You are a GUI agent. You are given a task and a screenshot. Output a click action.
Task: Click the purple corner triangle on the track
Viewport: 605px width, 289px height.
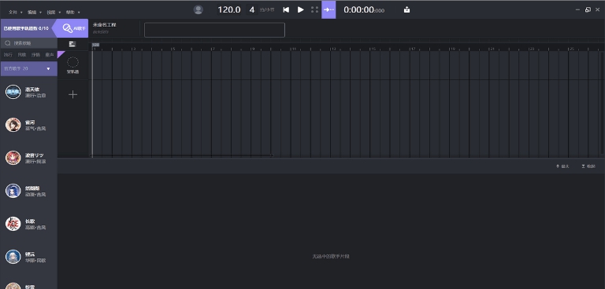(60, 54)
